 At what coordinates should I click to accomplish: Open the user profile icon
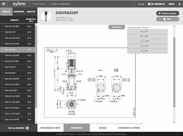point(179,4)
